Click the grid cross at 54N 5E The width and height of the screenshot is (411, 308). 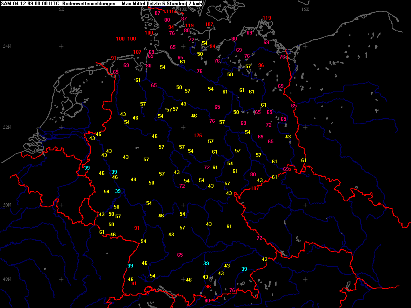point(61,46)
